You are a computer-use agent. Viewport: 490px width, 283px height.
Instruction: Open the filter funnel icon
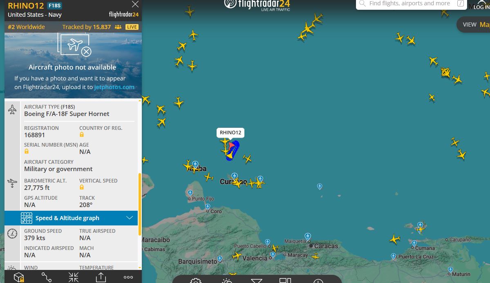pos(257,281)
